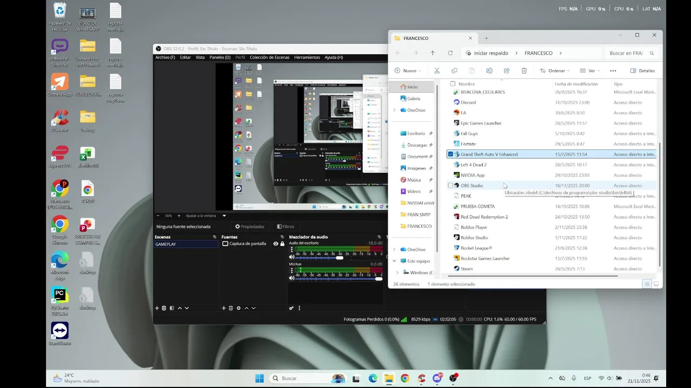
Task: Open Colección de Escenas menu in OBS
Action: (269, 57)
